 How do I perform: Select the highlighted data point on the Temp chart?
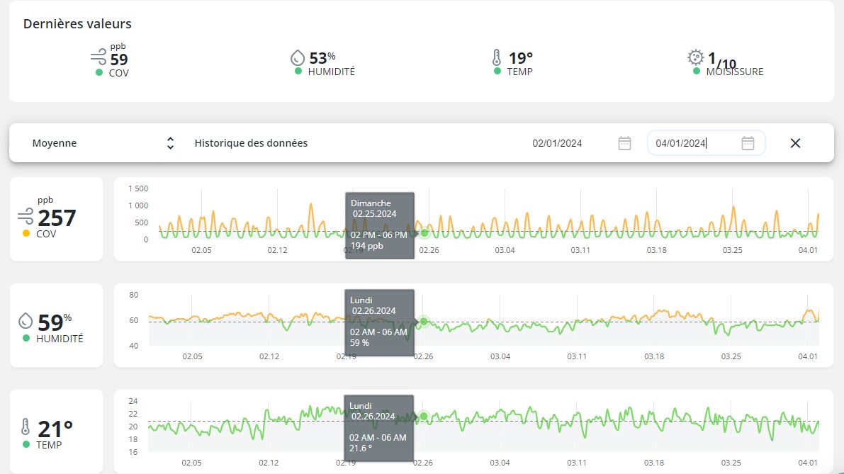(424, 417)
